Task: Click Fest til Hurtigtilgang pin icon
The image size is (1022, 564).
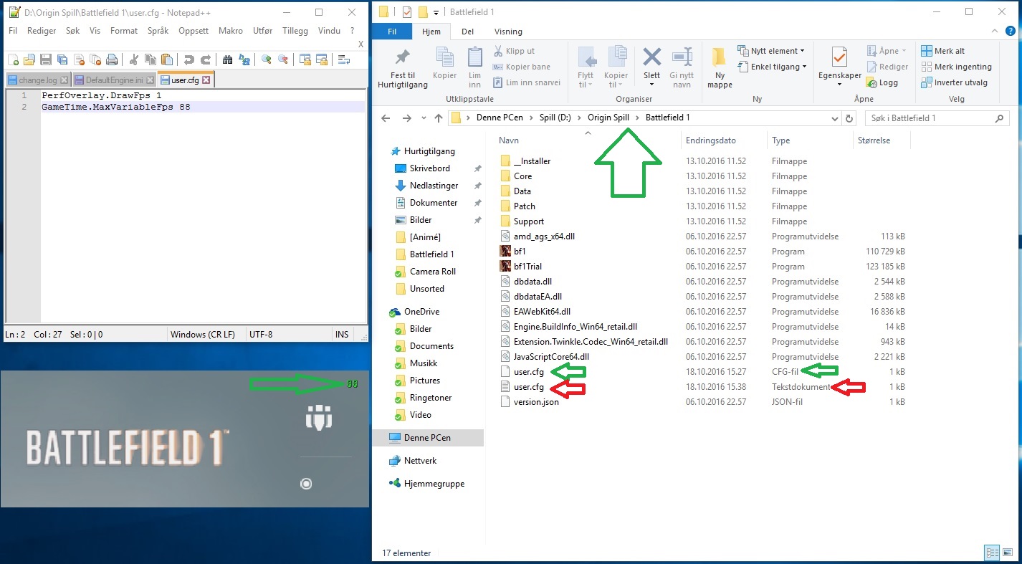Action: (403, 57)
